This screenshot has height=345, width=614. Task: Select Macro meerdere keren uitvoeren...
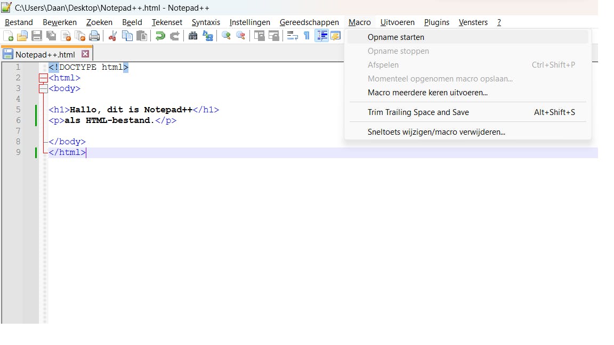[x=467, y=93]
